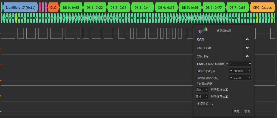Click the CAN RX (CAN bus line) label

[x=212, y=64]
